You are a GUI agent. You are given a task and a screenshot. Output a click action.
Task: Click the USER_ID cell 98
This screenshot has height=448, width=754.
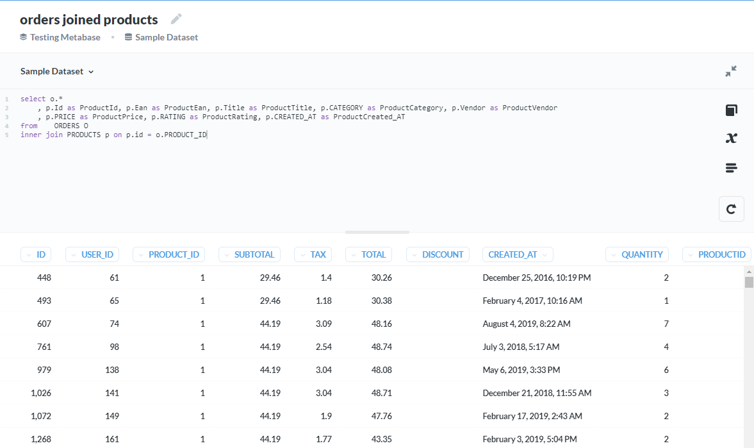click(x=114, y=347)
